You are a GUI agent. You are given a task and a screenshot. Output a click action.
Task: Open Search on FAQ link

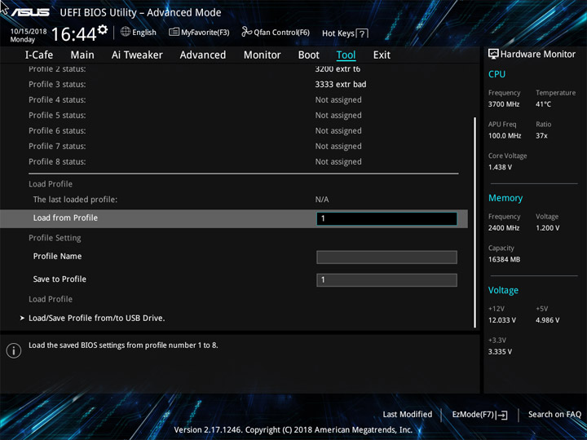point(555,414)
